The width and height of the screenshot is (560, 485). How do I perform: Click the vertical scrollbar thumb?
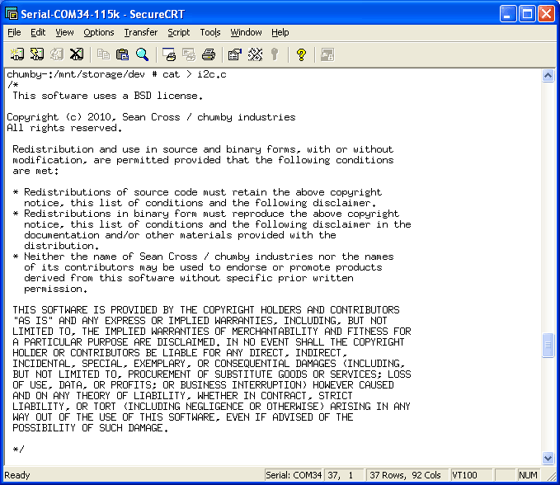(548, 345)
